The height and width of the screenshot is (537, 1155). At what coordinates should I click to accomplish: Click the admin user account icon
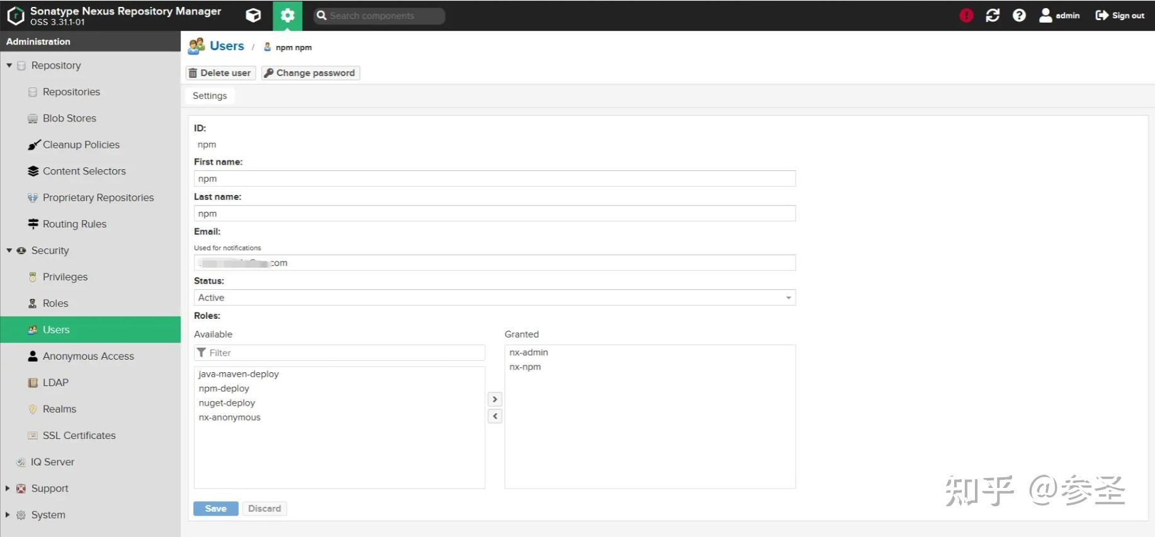click(1059, 16)
